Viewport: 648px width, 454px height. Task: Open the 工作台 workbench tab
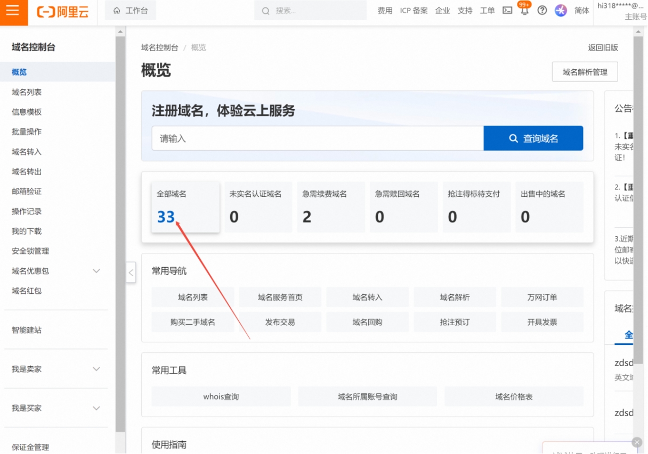tap(131, 11)
